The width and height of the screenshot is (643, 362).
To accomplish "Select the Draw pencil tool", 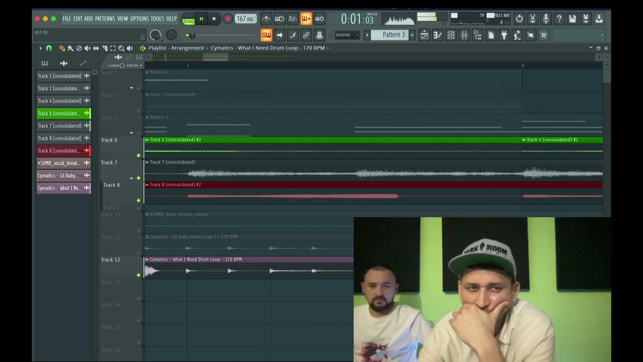I will tap(62, 48).
